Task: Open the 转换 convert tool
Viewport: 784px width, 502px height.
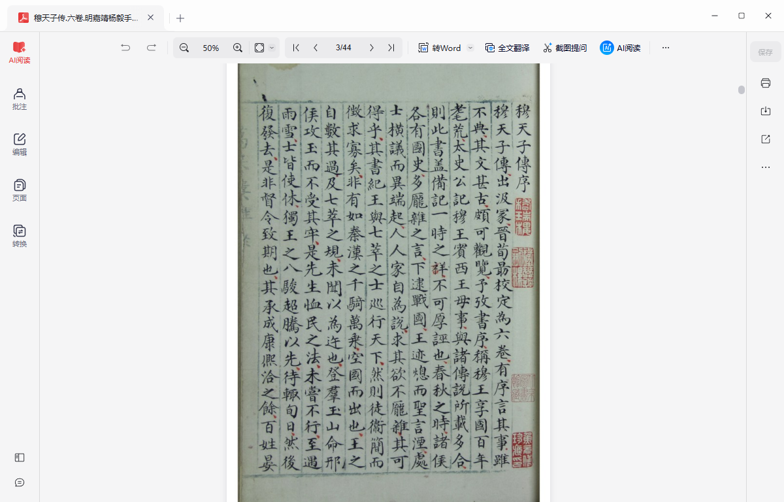Action: pos(20,236)
